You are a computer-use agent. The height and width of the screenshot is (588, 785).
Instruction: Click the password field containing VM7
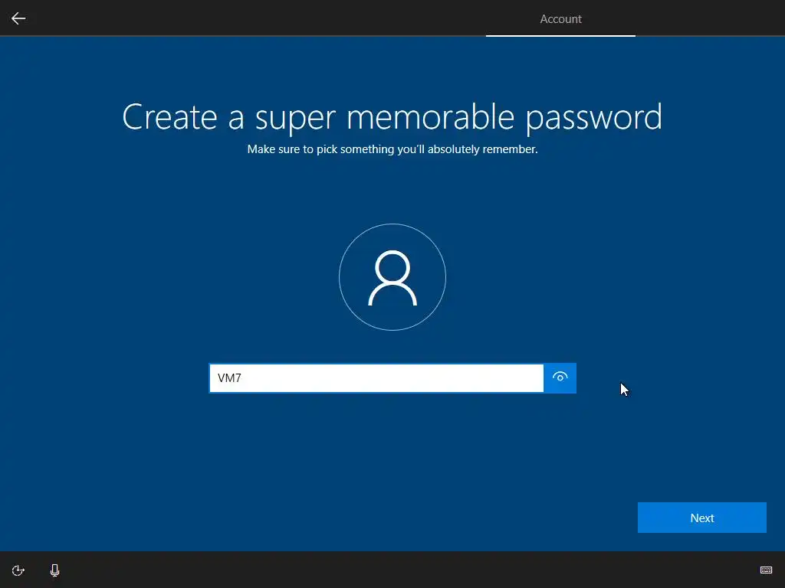tap(376, 378)
